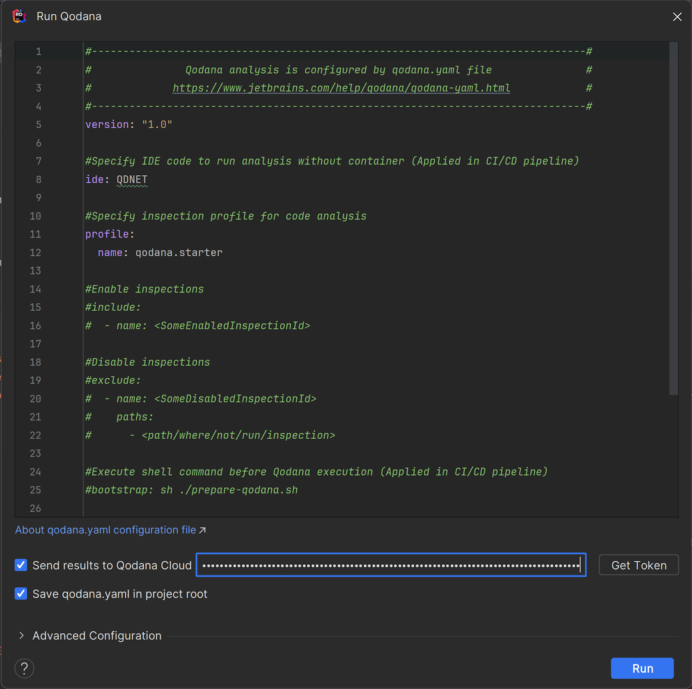Click the version: "1.0" line

coord(129,125)
